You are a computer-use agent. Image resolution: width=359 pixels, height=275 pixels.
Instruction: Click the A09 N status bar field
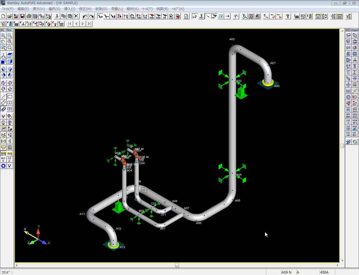[288, 272]
